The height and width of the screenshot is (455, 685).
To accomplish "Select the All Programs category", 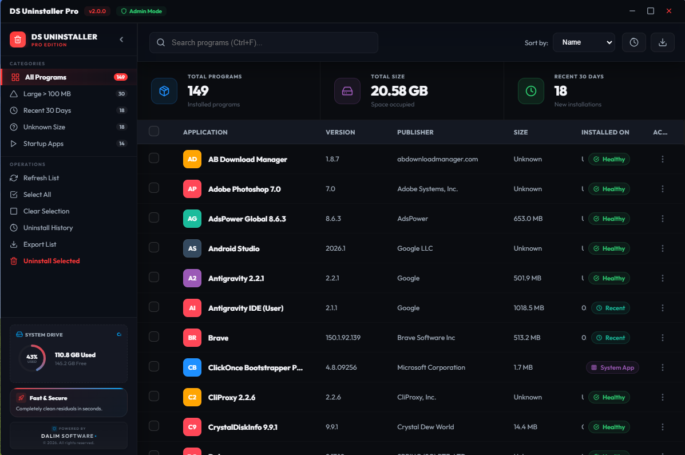I will pos(69,77).
